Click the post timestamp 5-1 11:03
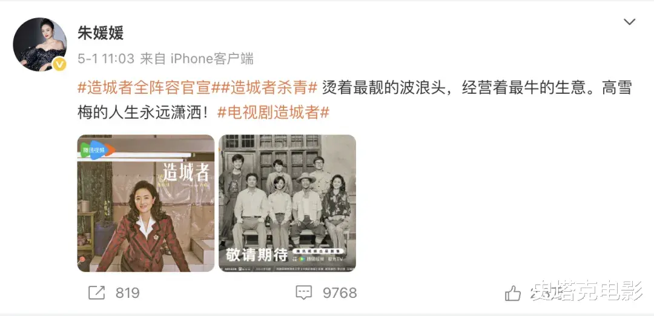 tap(106, 59)
